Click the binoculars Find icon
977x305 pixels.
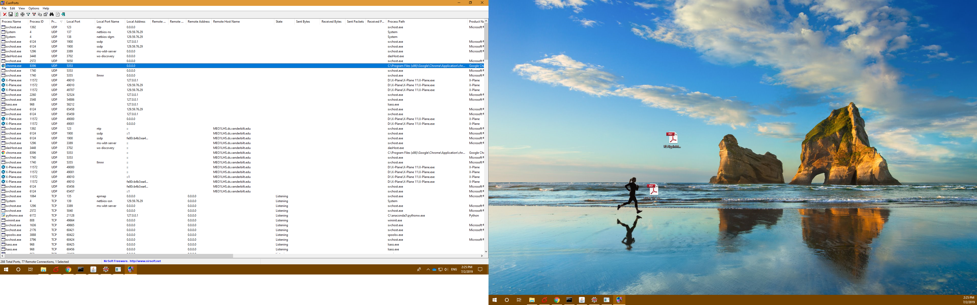tap(52, 14)
